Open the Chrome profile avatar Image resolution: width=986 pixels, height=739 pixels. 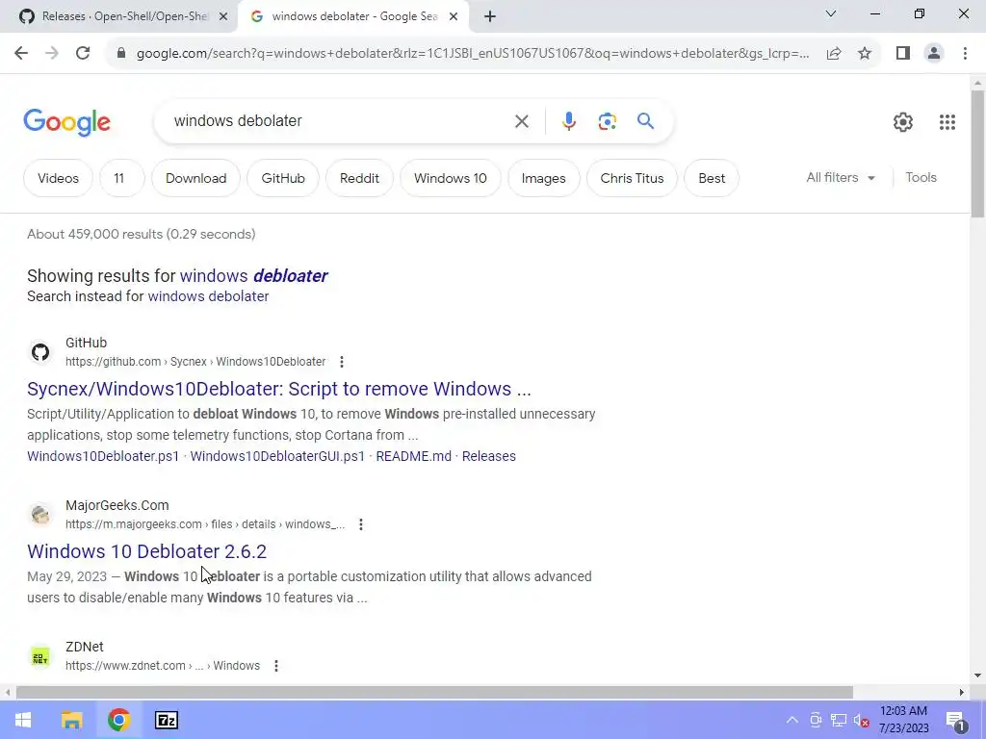(934, 54)
